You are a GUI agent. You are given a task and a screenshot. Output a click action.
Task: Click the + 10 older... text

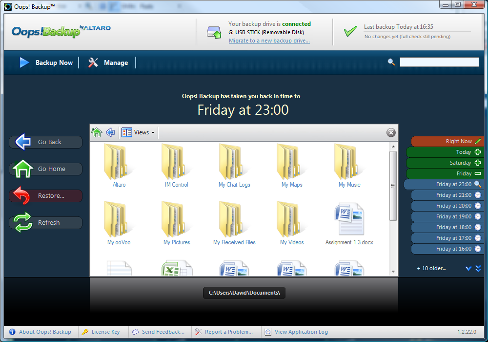pos(431,268)
